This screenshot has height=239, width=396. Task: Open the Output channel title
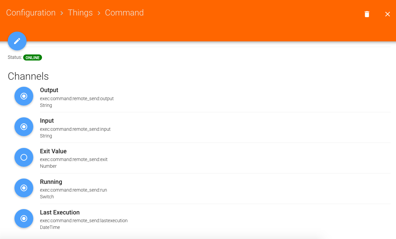[49, 90]
